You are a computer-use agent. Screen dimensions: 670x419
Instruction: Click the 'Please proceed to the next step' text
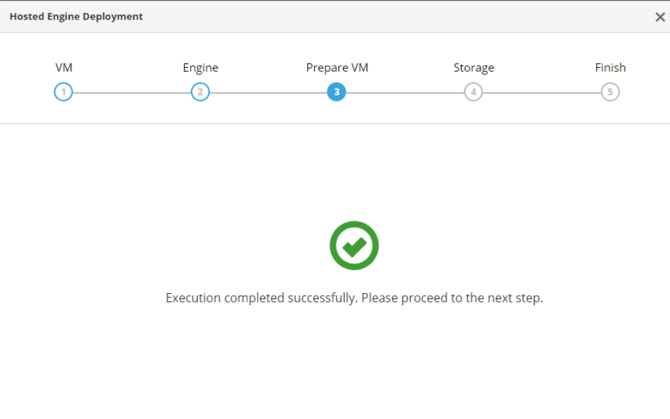451,298
